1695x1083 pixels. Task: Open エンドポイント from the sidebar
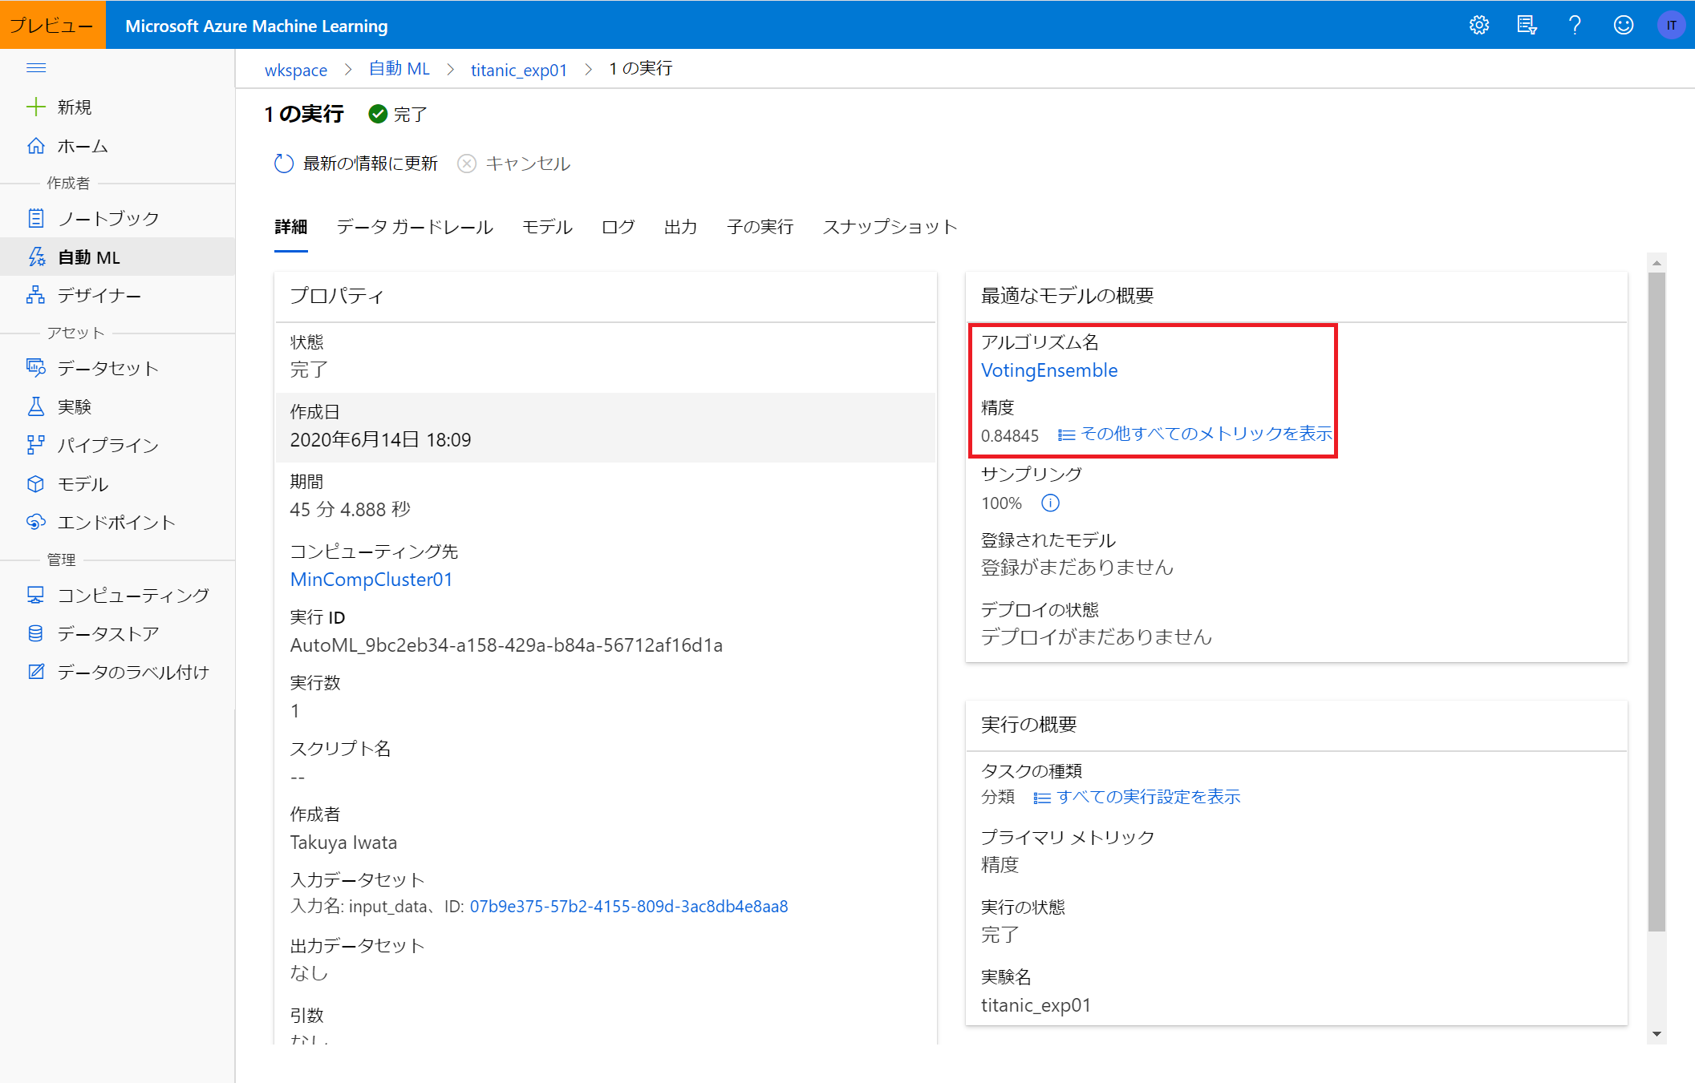tap(116, 522)
